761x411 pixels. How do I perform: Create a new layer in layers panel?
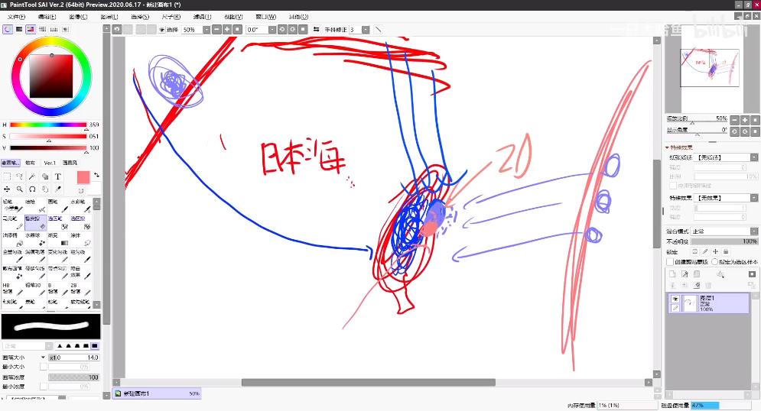click(x=673, y=274)
